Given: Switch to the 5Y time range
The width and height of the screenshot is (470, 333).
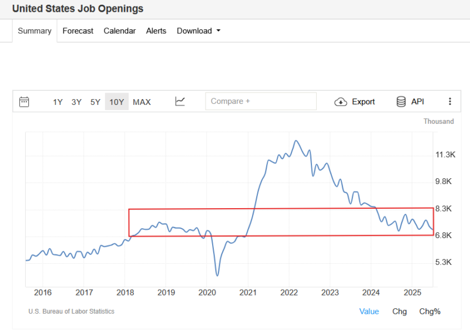Looking at the screenshot, I should 95,102.
